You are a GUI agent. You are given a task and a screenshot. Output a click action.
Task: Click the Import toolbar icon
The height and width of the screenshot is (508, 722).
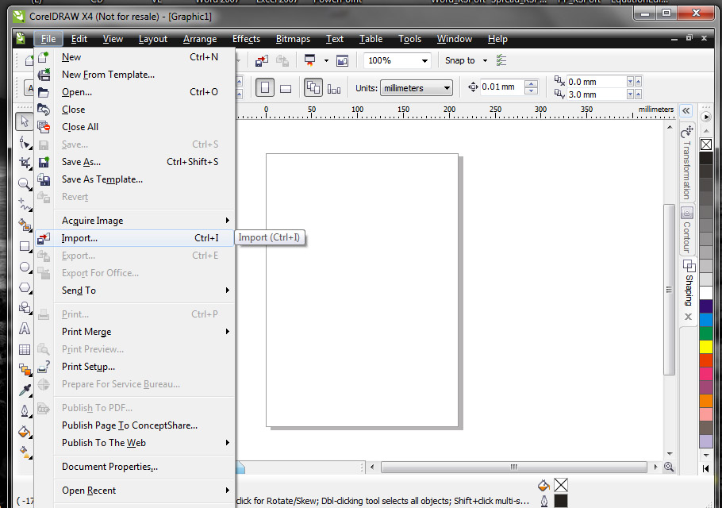click(262, 60)
